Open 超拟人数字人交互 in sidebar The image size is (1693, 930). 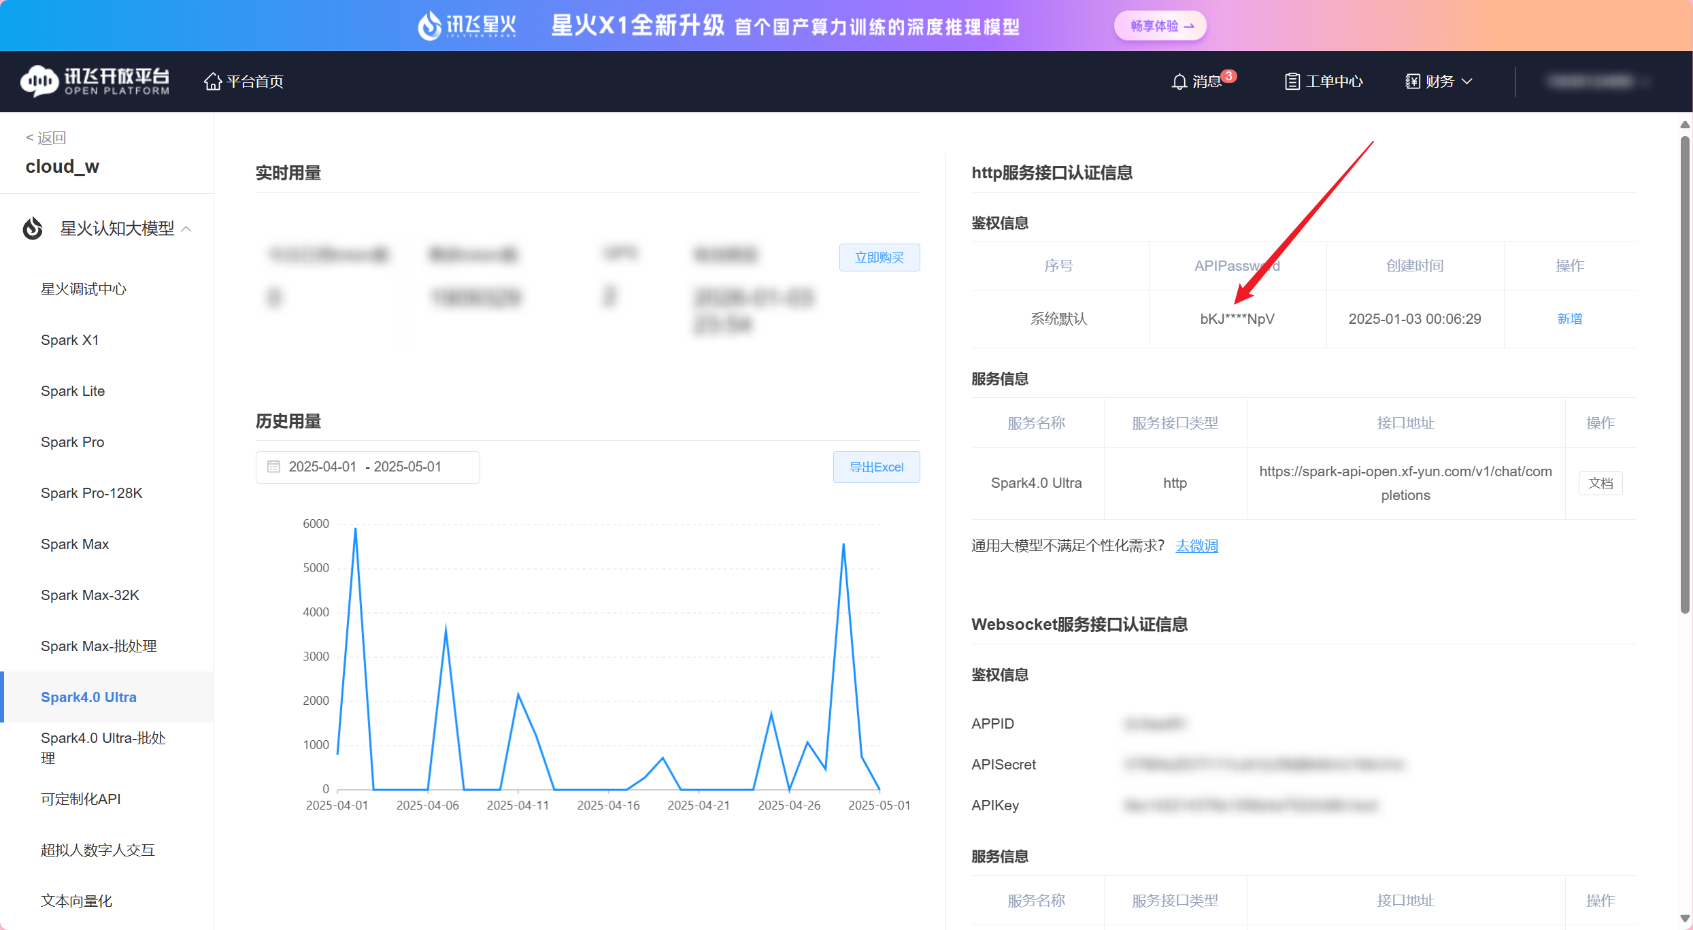tap(98, 850)
